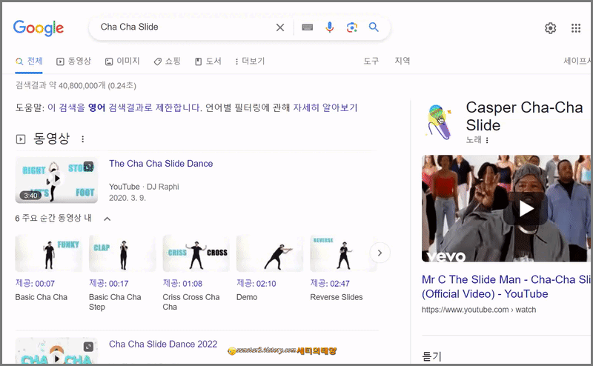Open the settings gear icon

[550, 28]
